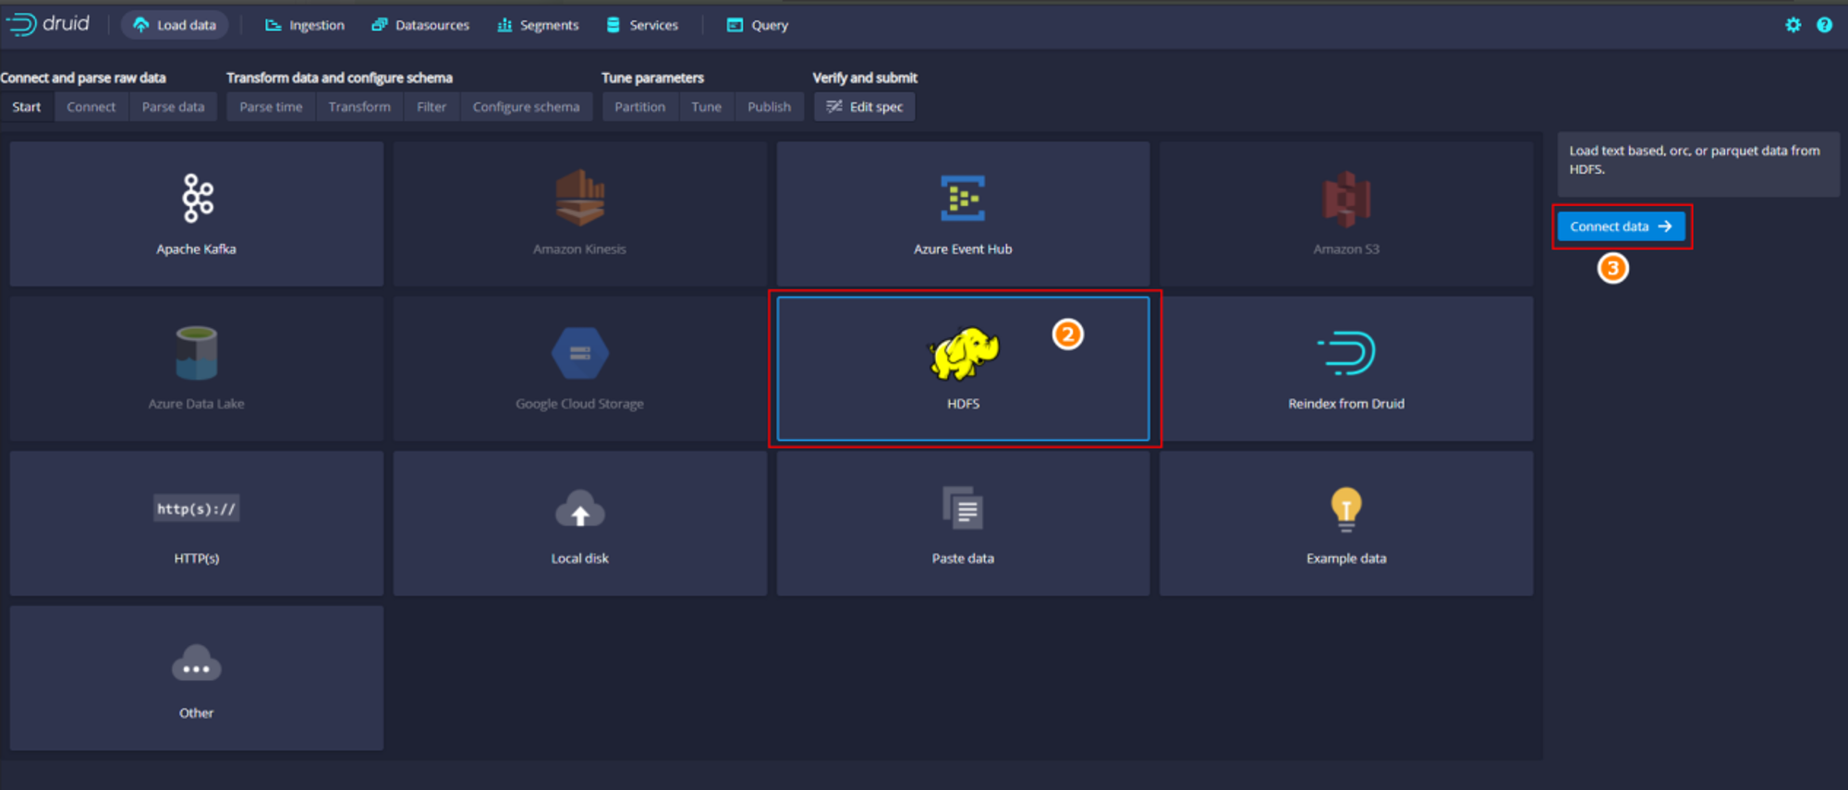The height and width of the screenshot is (790, 1848).
Task: Click the Amazon S3 label
Action: click(x=1346, y=249)
